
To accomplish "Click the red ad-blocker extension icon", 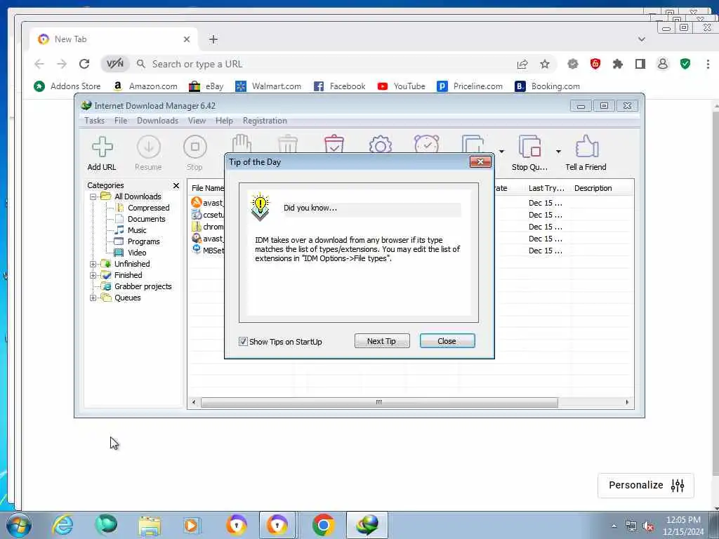I will [595, 64].
